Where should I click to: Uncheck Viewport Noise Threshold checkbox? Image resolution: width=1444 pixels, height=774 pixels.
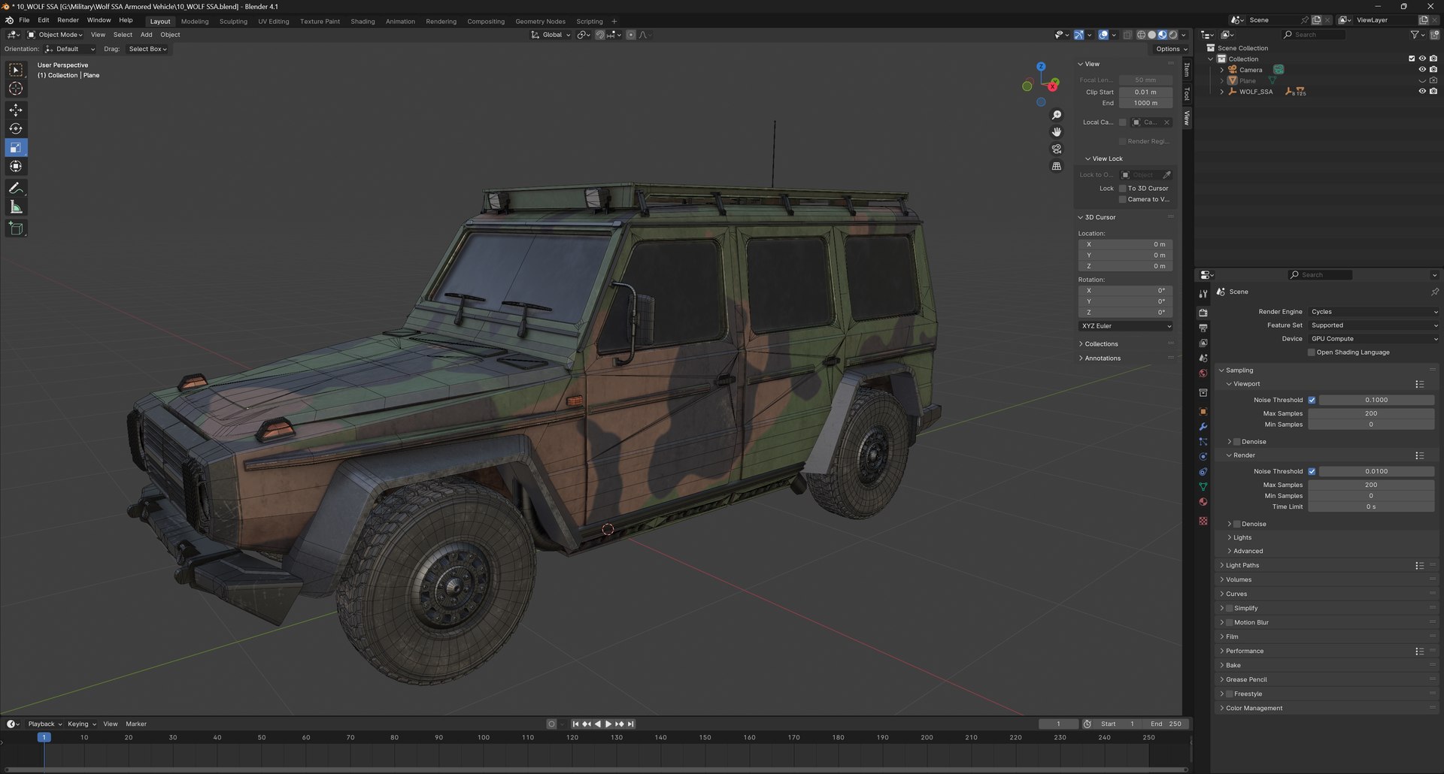(1312, 401)
